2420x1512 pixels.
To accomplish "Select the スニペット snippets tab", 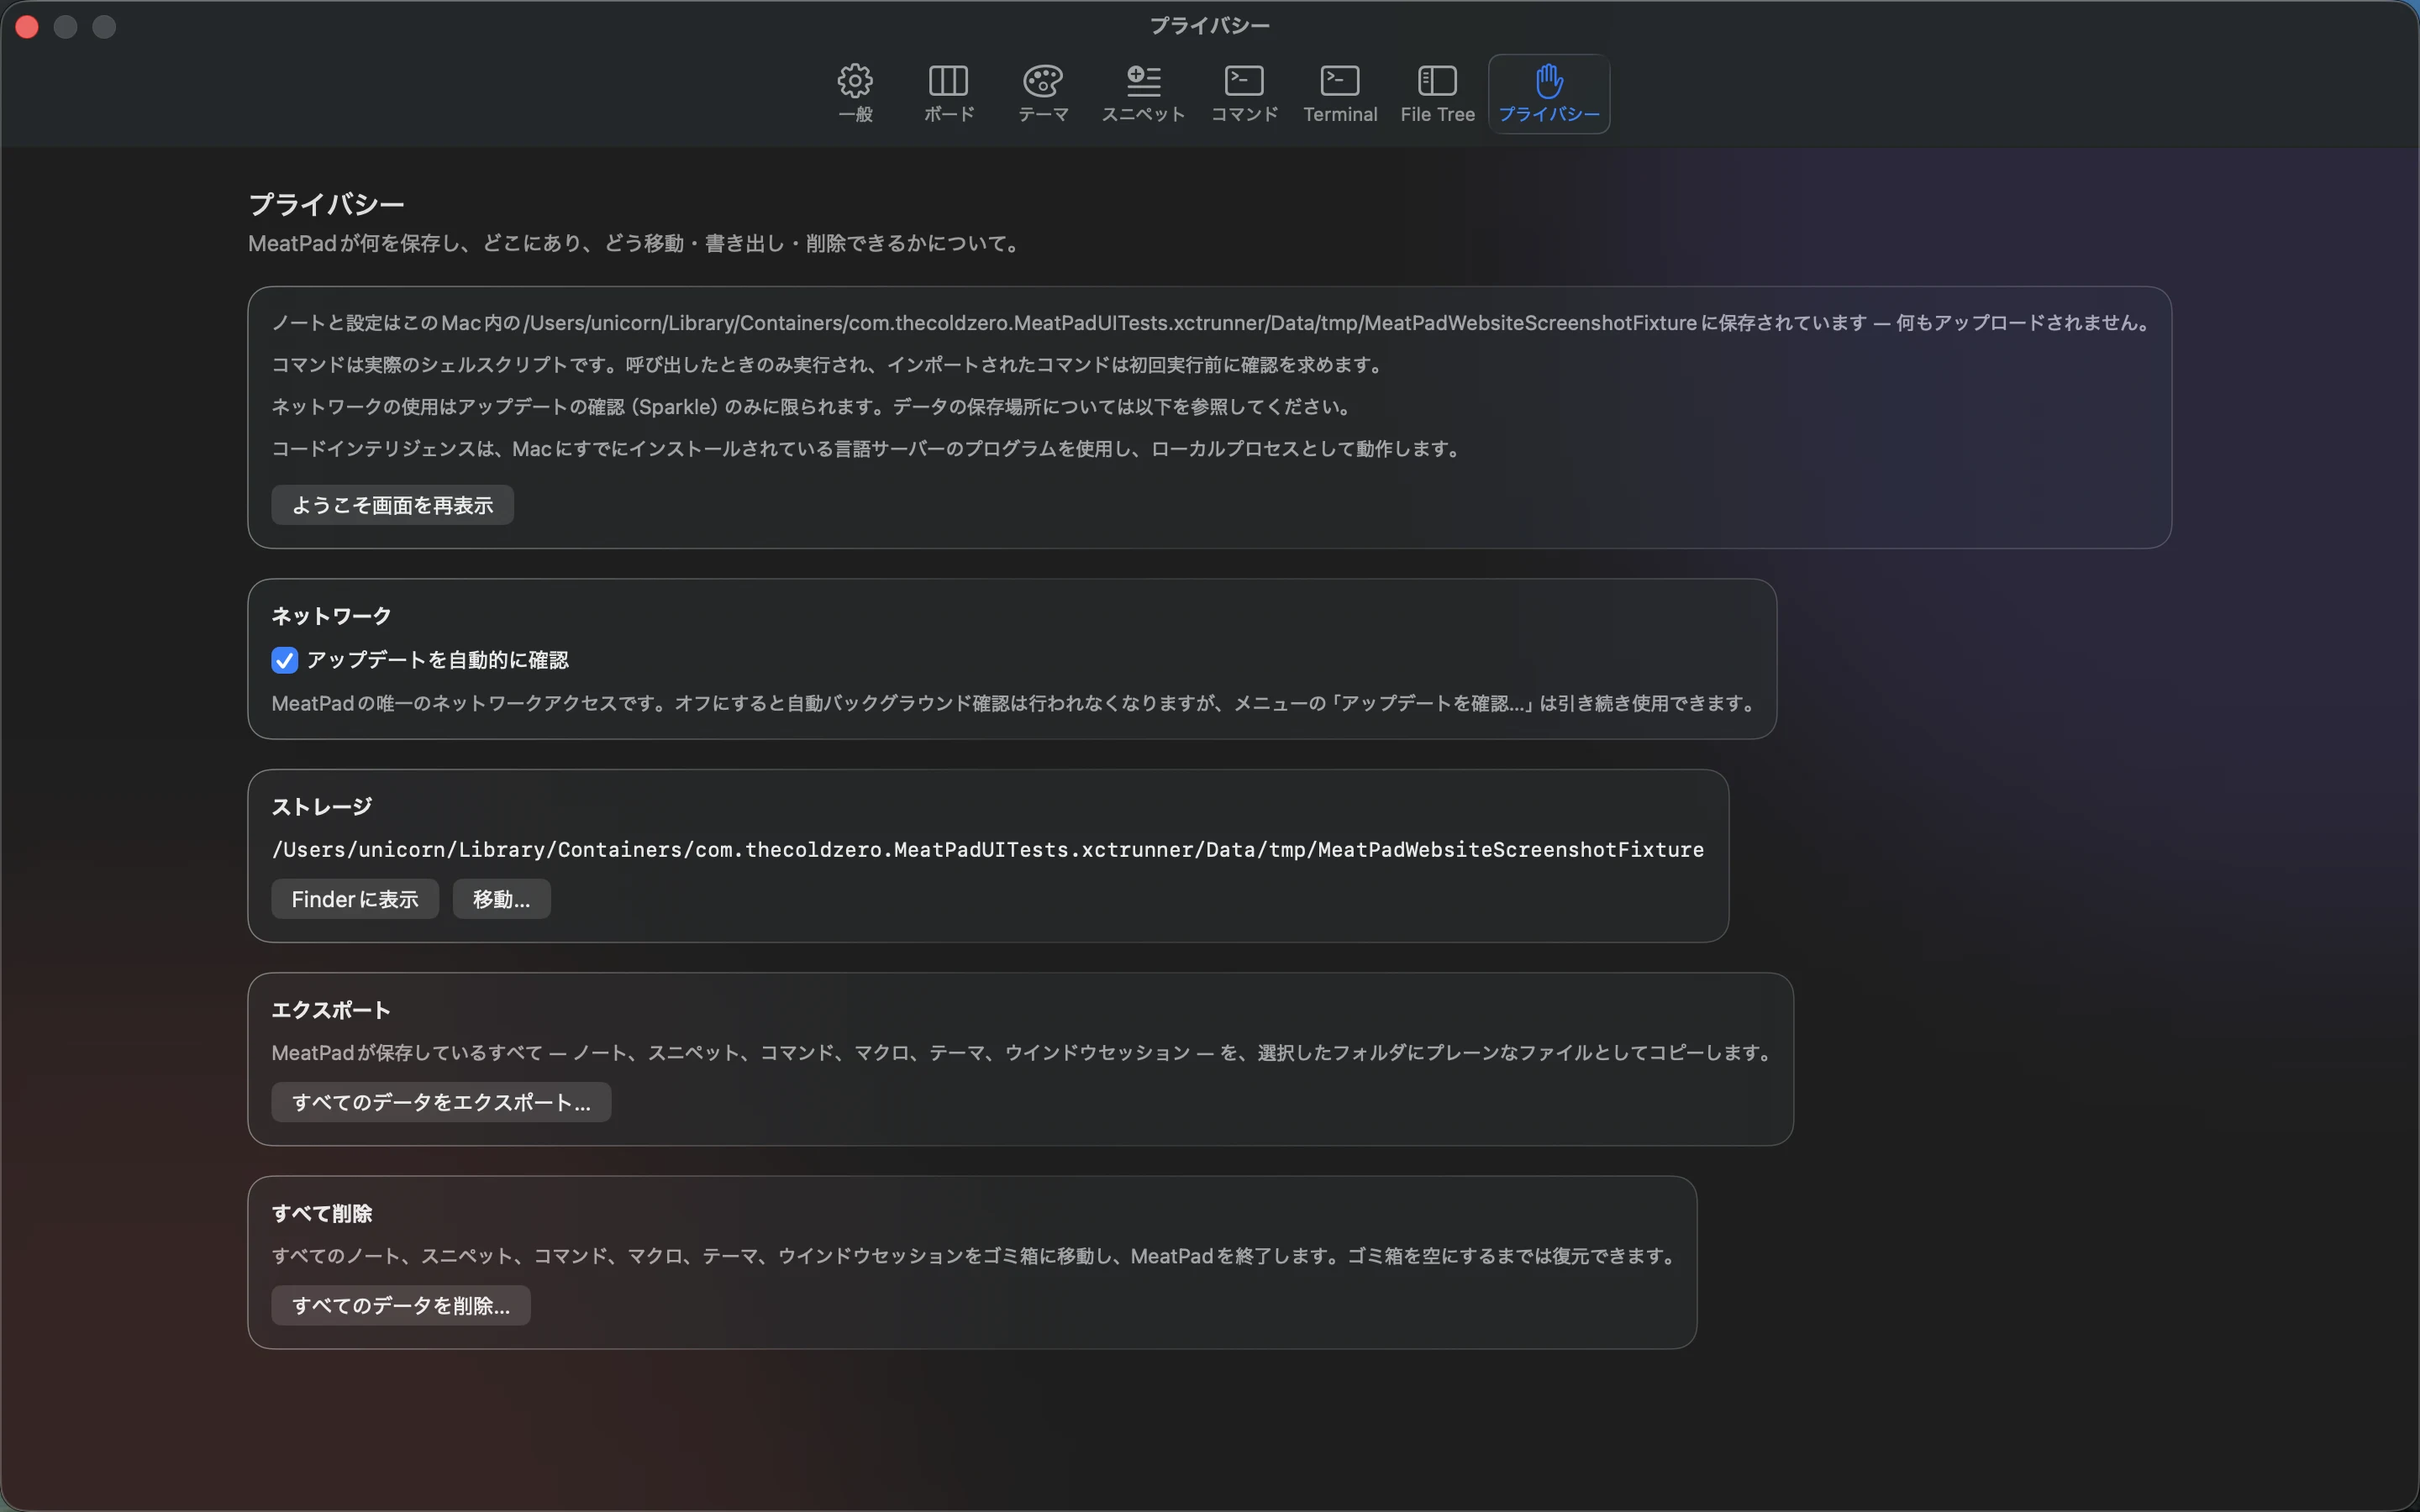I will click(x=1143, y=94).
